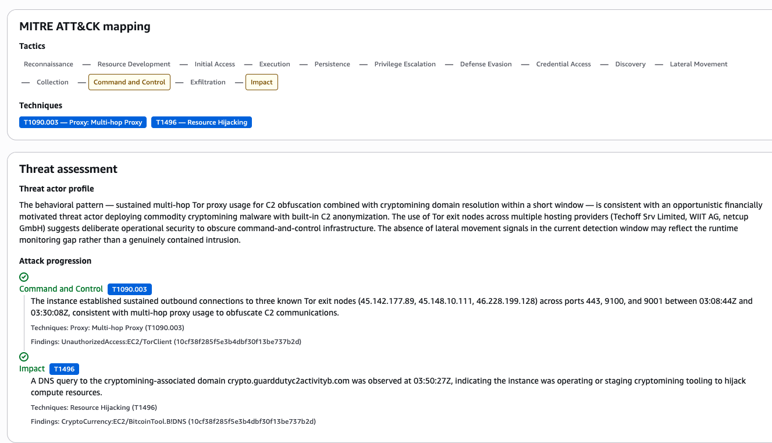Click the Techniques subheading

pos(41,105)
